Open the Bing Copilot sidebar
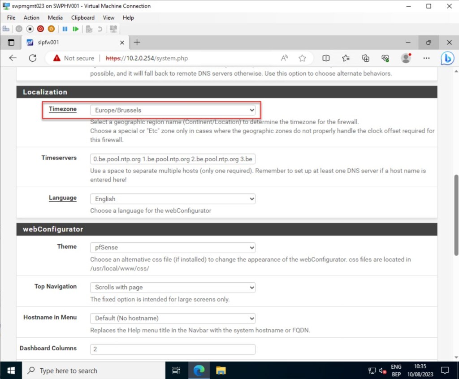 [447, 58]
